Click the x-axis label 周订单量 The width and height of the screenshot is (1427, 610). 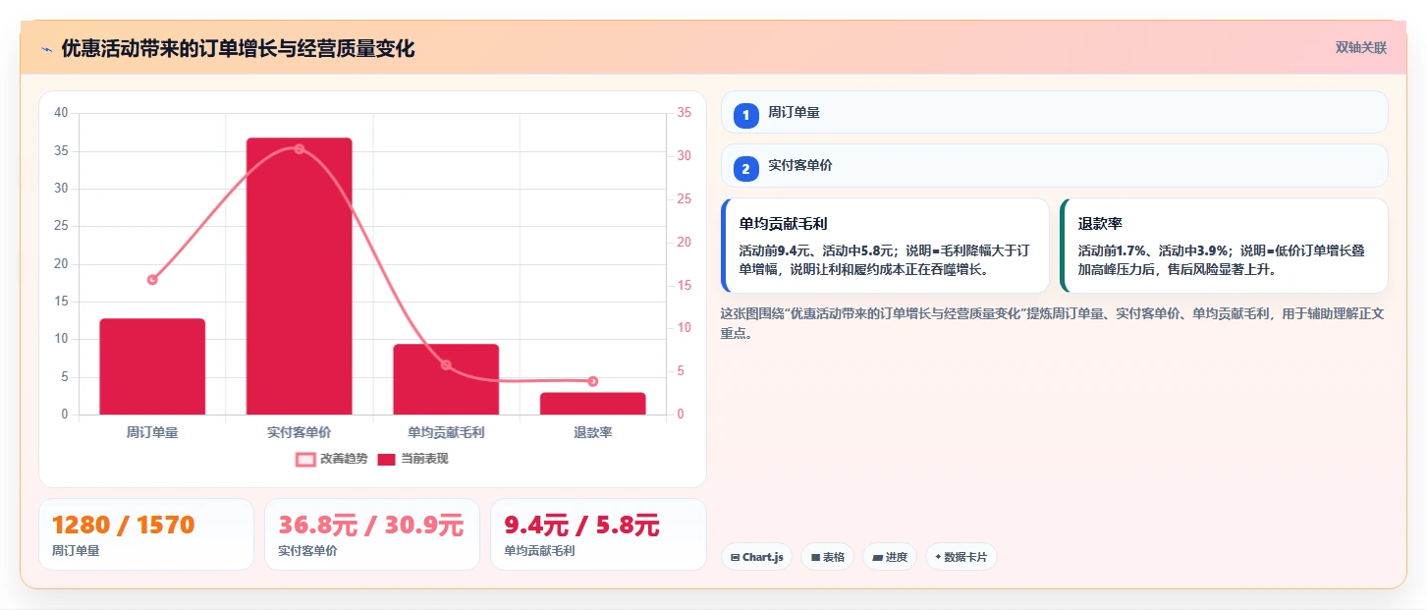pos(152,432)
